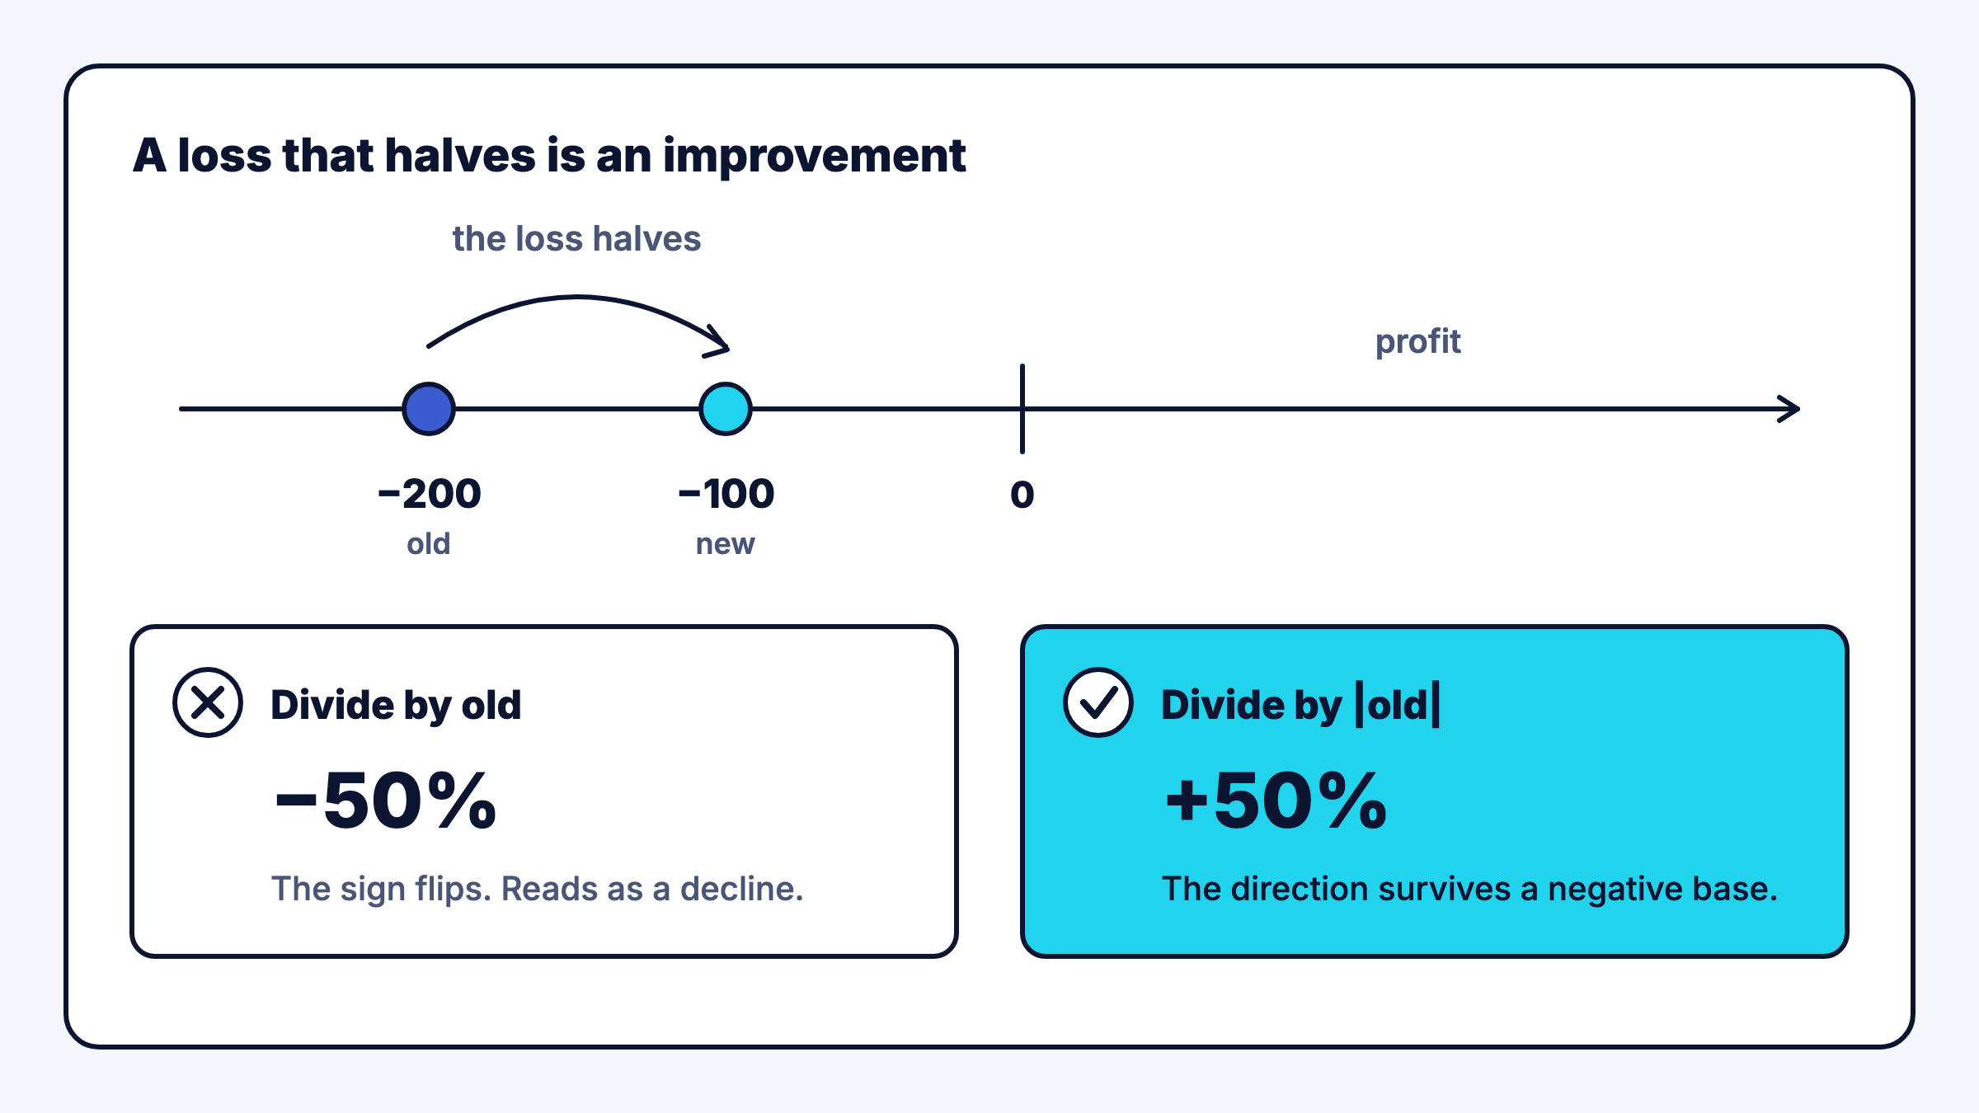This screenshot has width=1979, height=1113.
Task: Click "The sign flips" caption text
Action: click(x=538, y=889)
